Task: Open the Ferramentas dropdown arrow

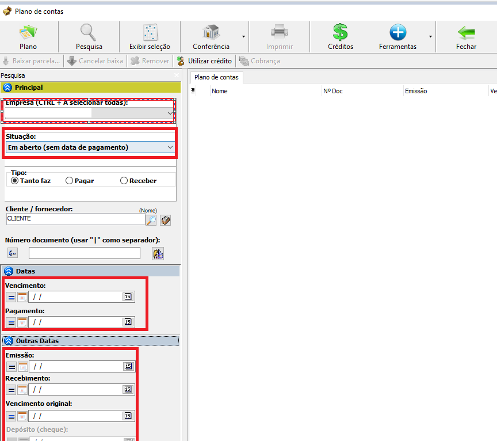Action: click(430, 36)
